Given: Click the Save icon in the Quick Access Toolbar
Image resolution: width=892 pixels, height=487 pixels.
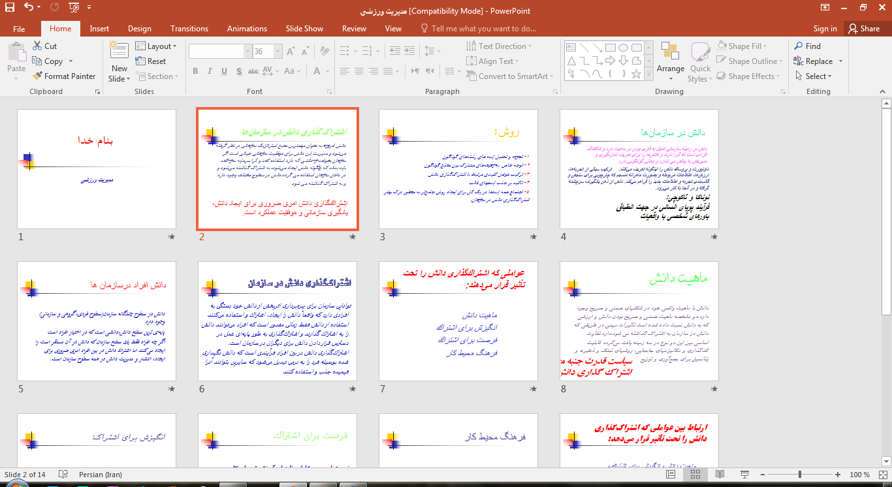Looking at the screenshot, I should click(10, 8).
